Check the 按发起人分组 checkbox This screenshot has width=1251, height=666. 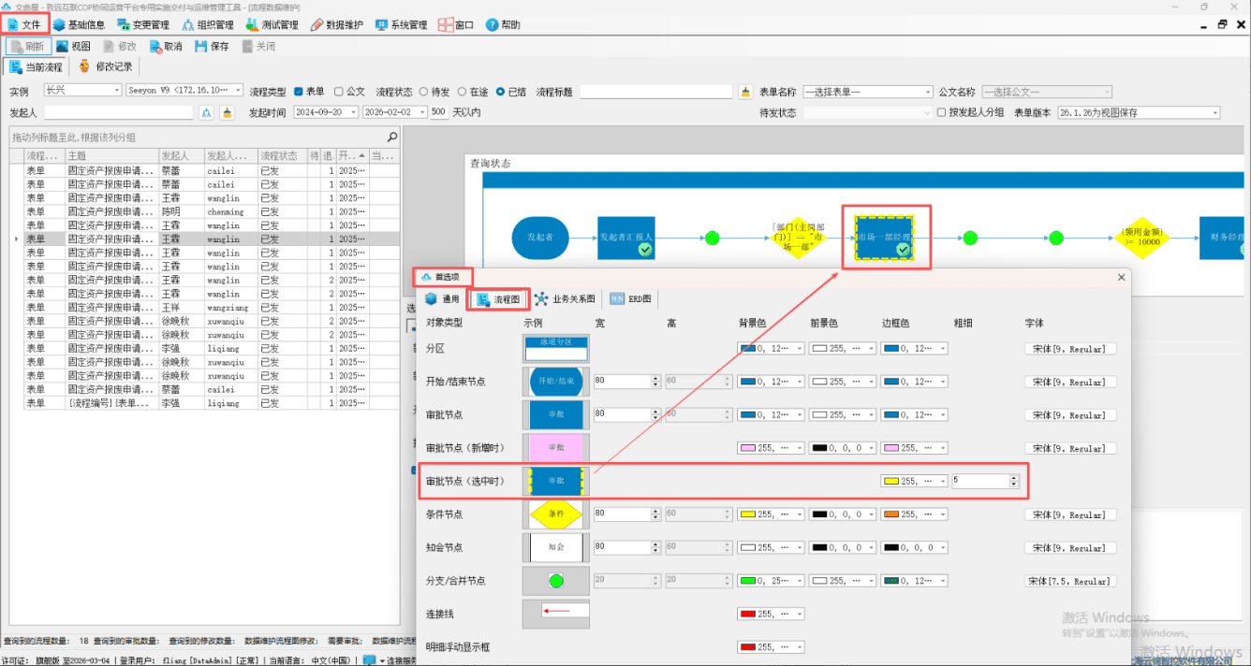942,112
